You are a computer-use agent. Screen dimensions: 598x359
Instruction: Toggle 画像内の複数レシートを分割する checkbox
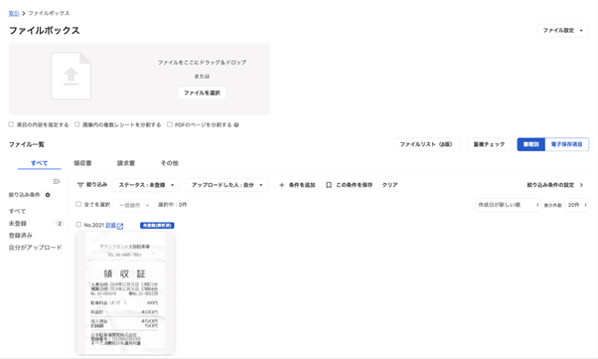[77, 124]
